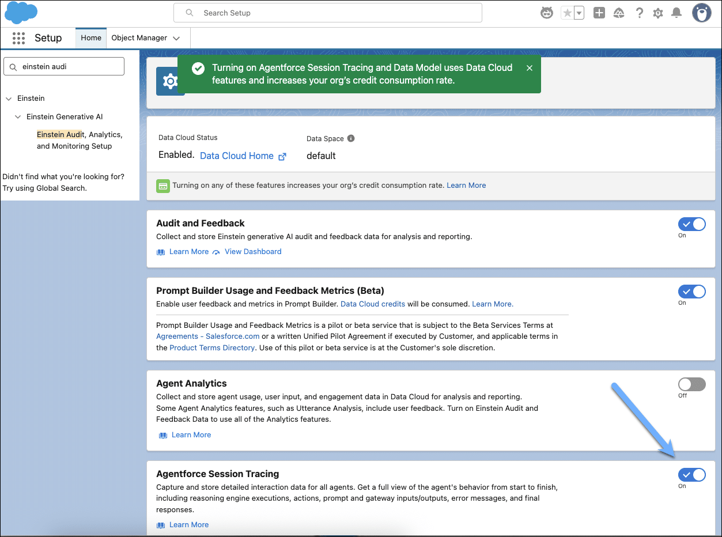The height and width of the screenshot is (537, 722).
Task: Click the Audit and Feedback heading
Action: pyautogui.click(x=201, y=224)
